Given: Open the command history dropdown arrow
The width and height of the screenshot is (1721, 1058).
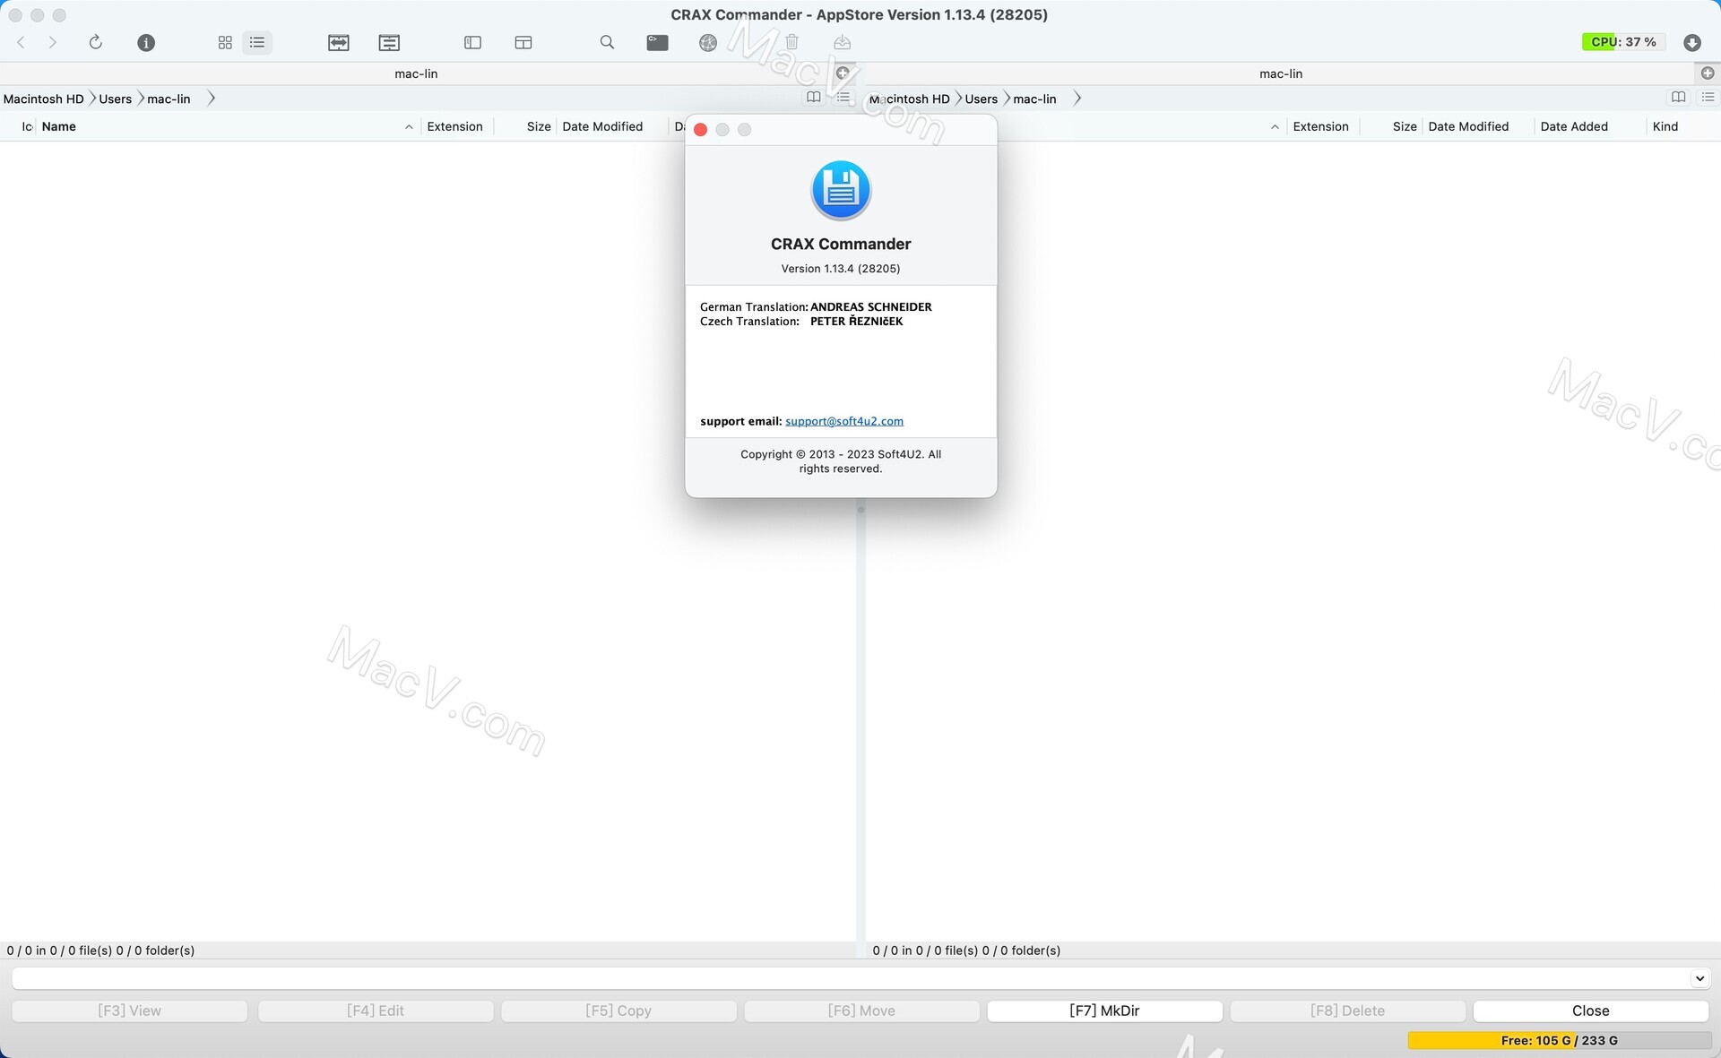Looking at the screenshot, I should click(1699, 978).
